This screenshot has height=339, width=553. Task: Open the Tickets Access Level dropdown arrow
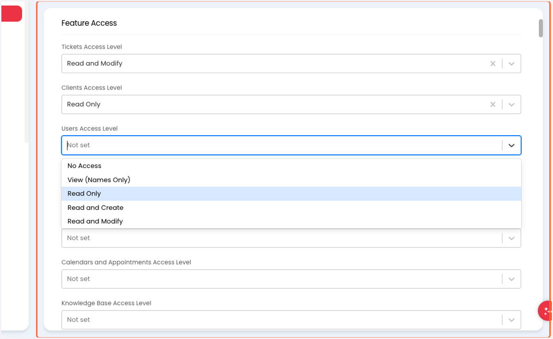coord(512,63)
